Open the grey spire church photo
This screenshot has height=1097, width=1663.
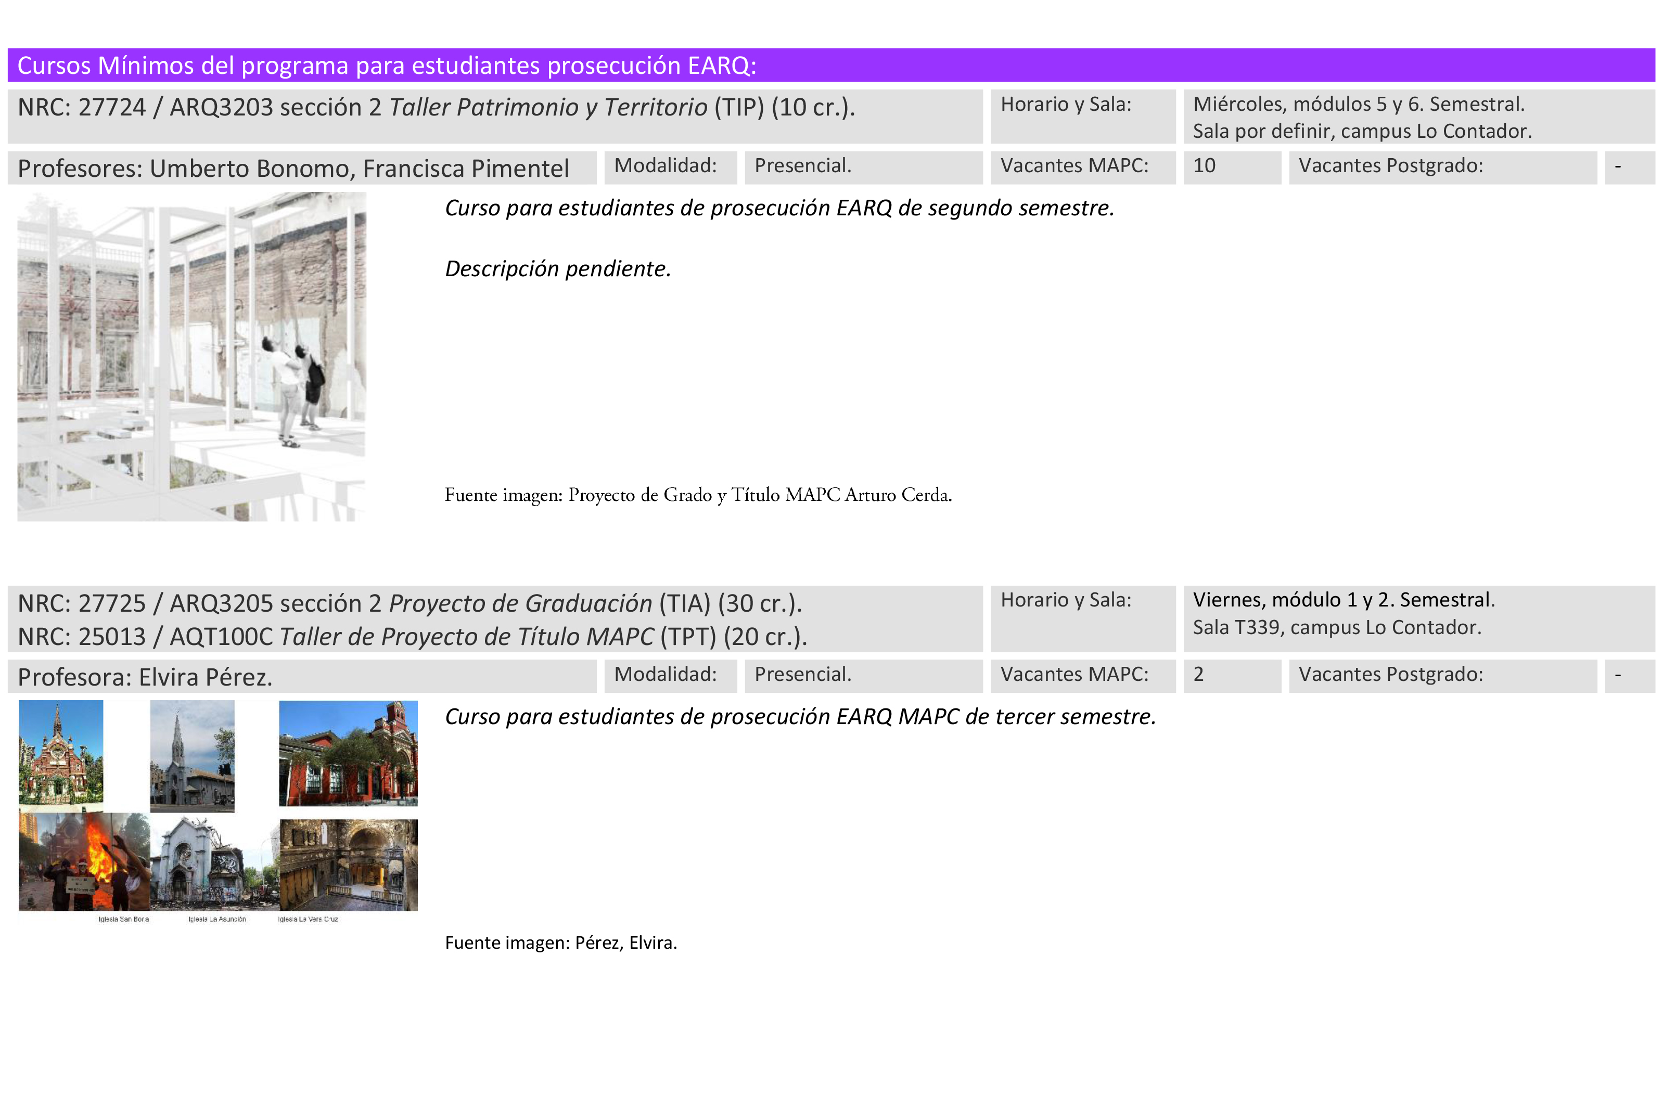coord(193,756)
